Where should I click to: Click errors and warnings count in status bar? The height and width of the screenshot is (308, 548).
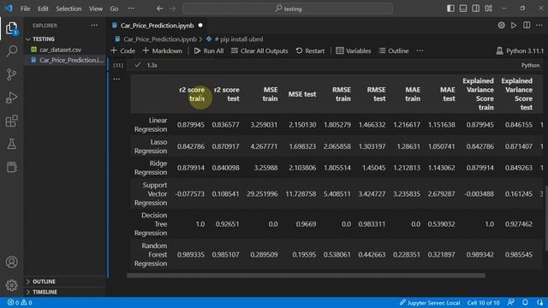pyautogui.click(x=20, y=302)
